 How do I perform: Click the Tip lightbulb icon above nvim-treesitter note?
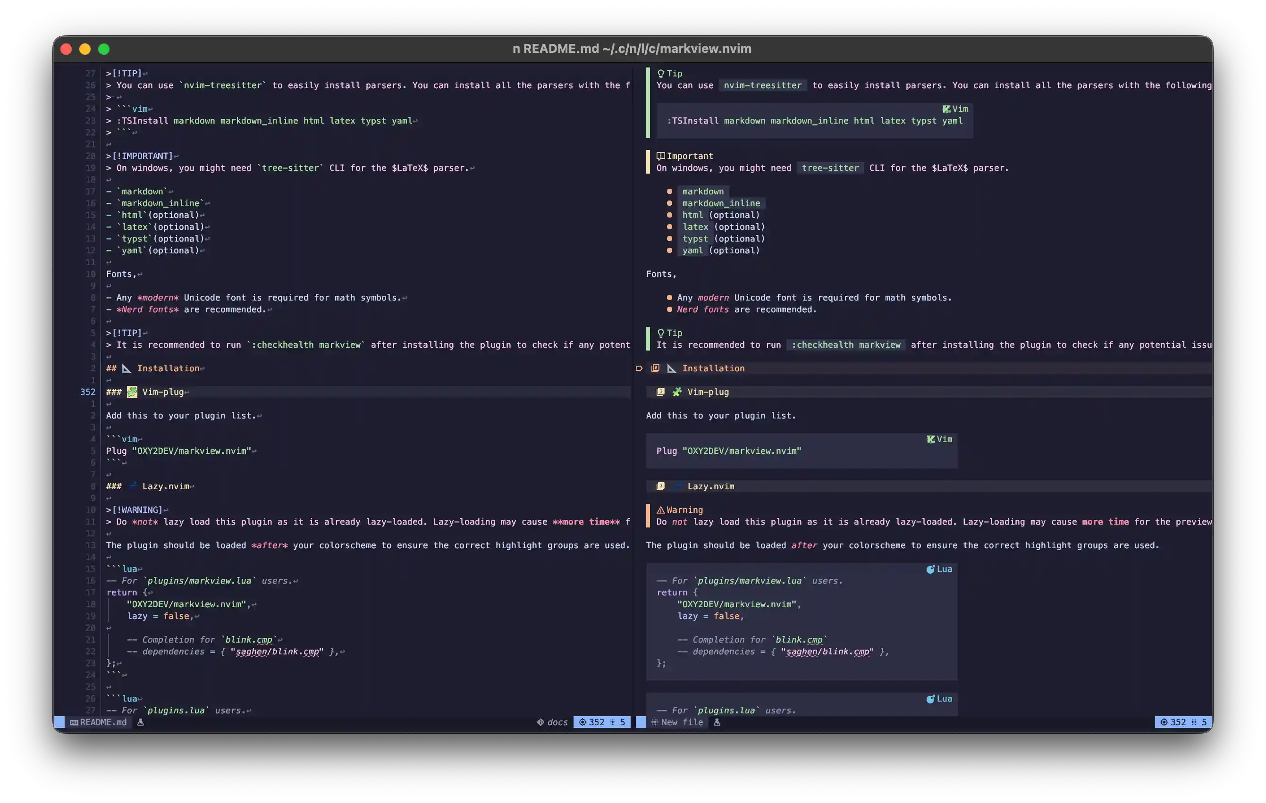660,74
